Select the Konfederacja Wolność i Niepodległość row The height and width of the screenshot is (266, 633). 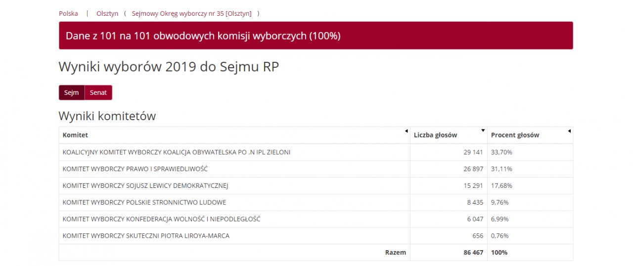point(316,219)
